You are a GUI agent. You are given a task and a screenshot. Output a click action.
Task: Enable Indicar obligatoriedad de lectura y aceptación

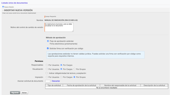[47, 73]
